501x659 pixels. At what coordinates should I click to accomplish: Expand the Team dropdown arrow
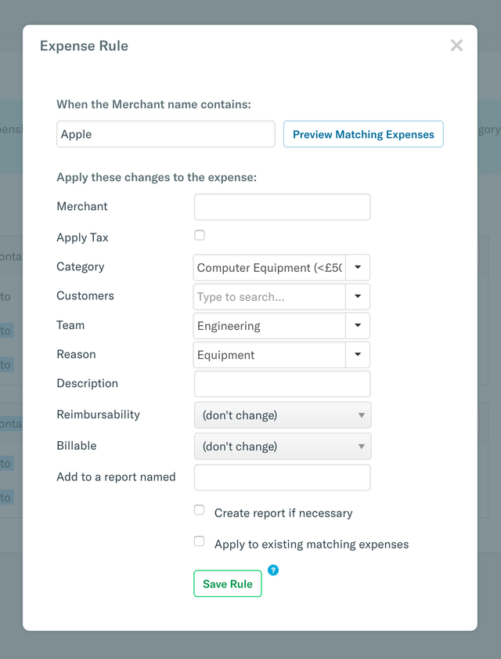[358, 326]
